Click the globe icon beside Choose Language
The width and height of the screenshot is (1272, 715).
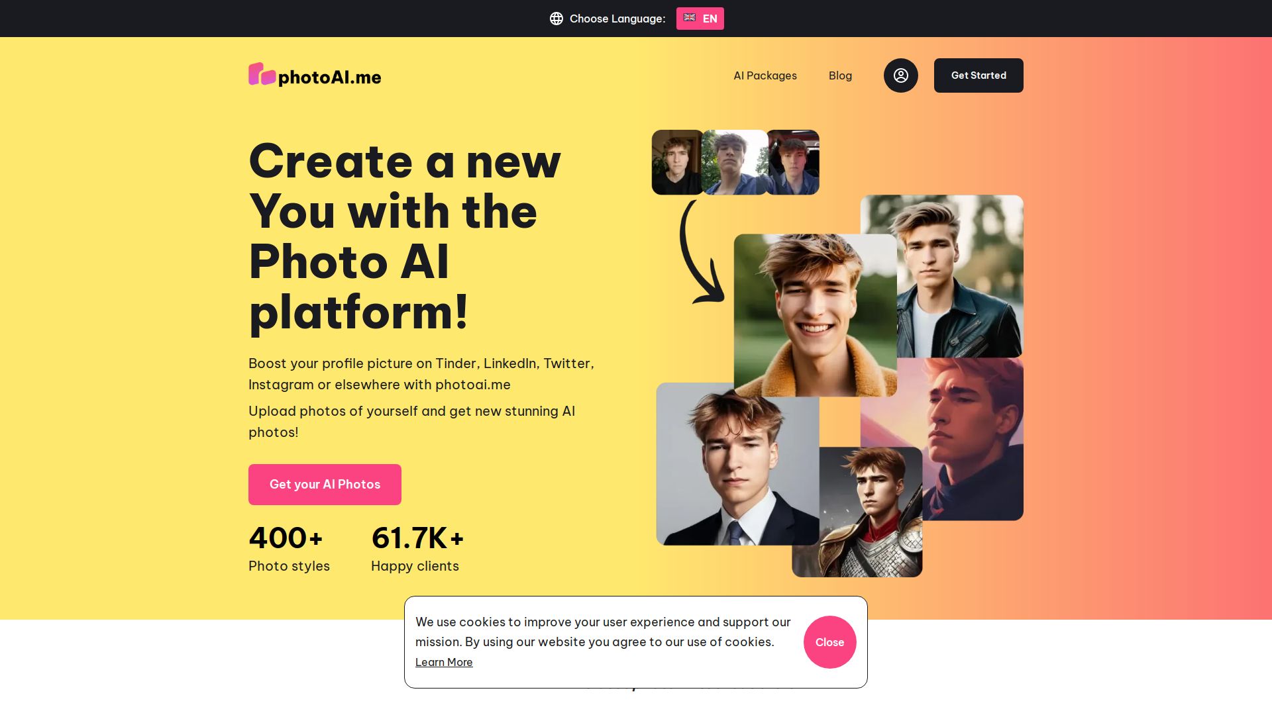(556, 19)
